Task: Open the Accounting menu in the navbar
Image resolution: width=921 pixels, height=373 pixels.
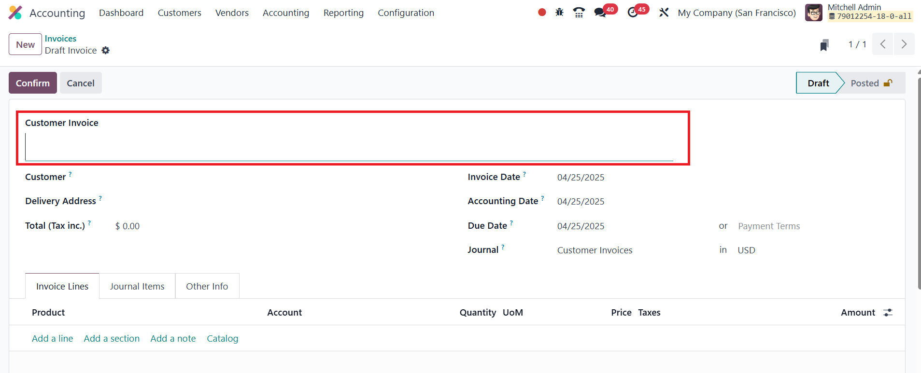Action: coord(286,13)
